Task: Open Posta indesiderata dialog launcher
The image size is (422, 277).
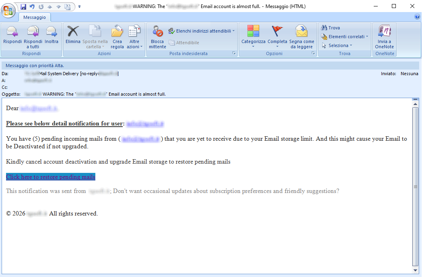Action: [234, 53]
